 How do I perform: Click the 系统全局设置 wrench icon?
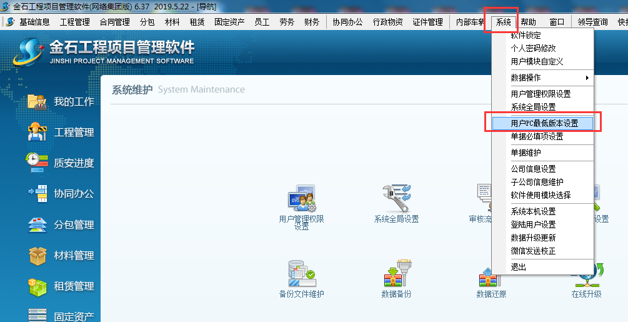tap(396, 198)
